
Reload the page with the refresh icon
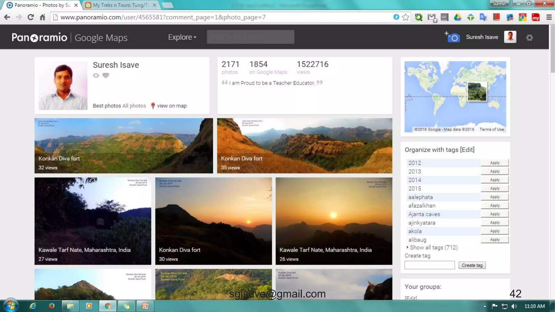coord(31,17)
